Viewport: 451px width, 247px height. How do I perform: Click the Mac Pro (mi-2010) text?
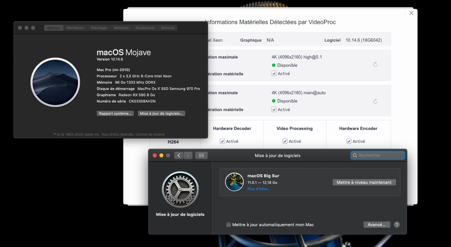coord(113,70)
